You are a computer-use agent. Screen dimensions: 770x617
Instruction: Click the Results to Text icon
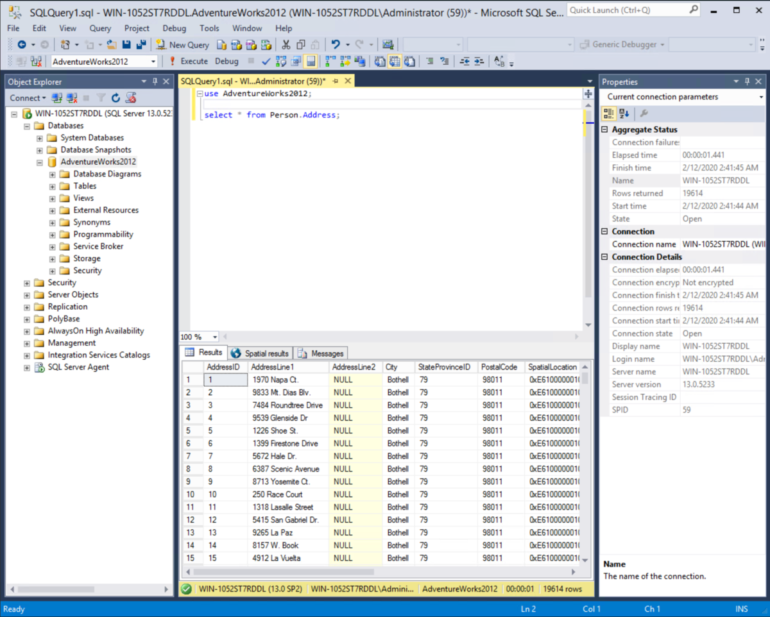[x=380, y=62]
